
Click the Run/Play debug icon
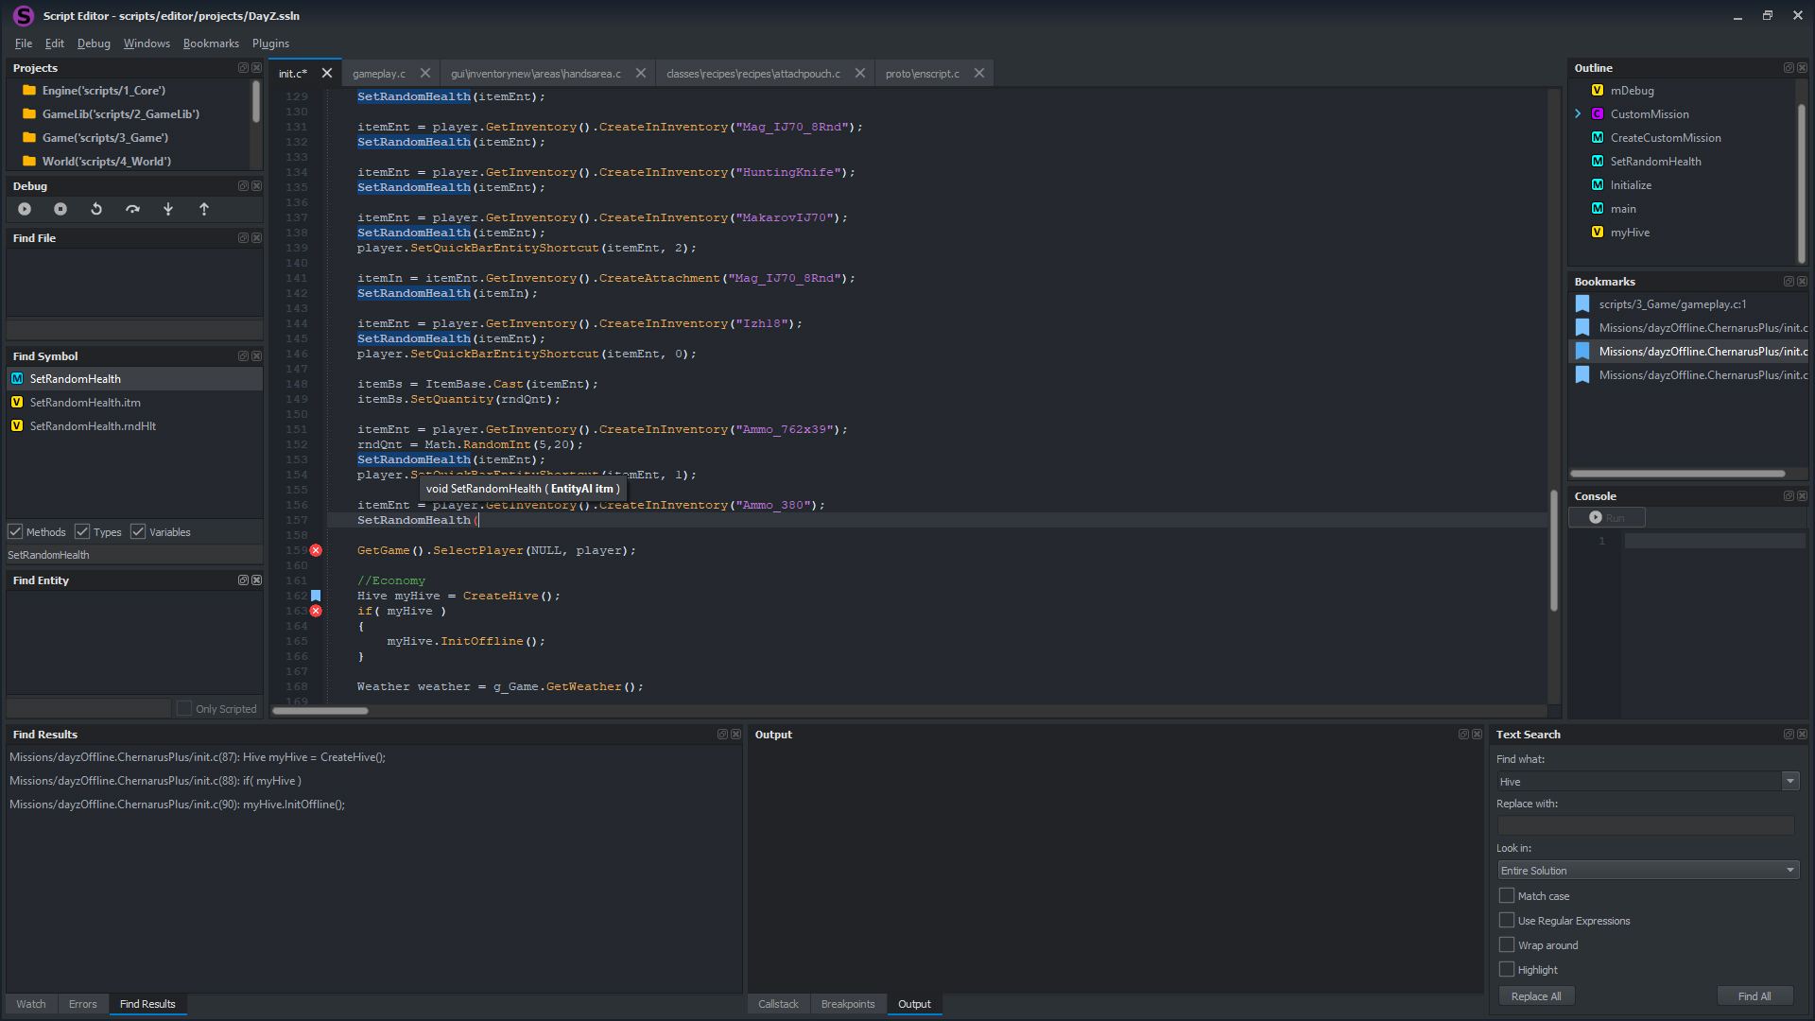click(25, 210)
